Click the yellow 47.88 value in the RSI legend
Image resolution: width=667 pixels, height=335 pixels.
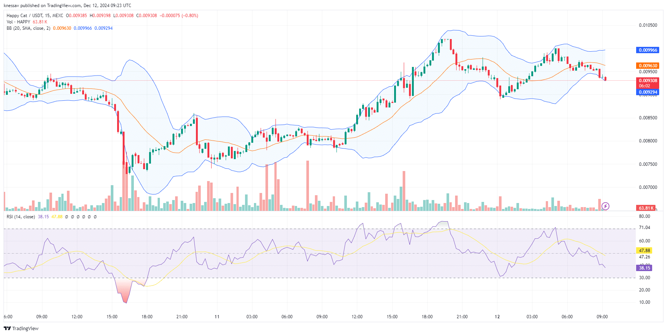57,217
